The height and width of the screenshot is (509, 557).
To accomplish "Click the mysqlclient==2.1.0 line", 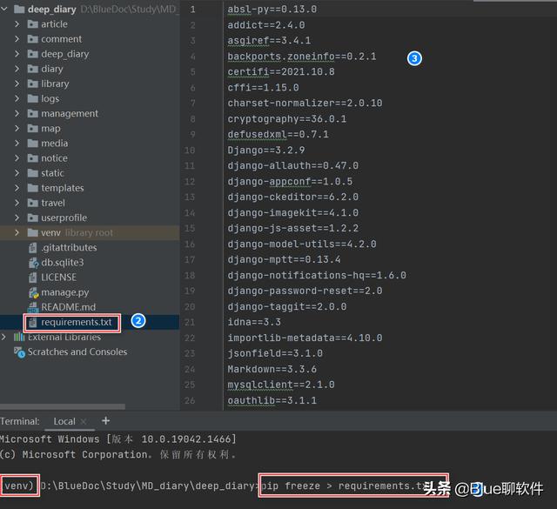I will (281, 385).
